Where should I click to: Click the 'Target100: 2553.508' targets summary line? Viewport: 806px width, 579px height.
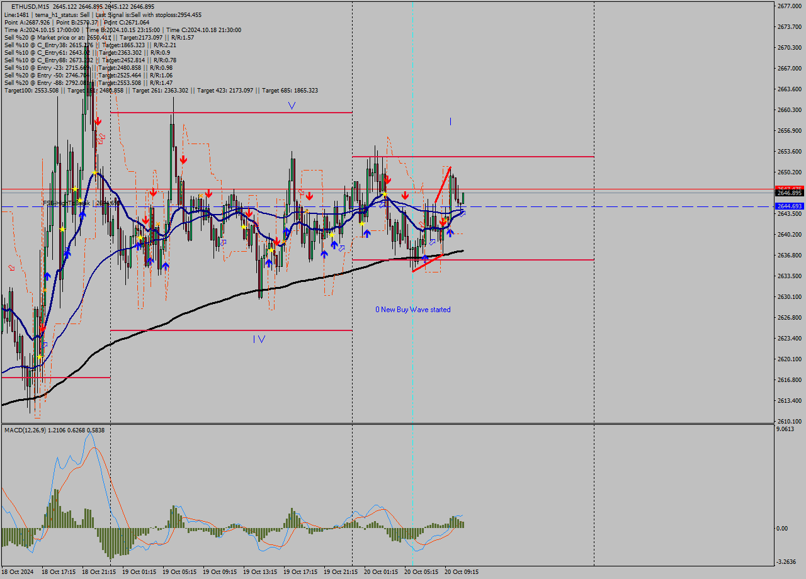(x=161, y=90)
